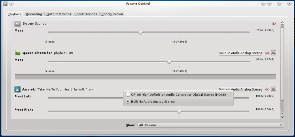The height and width of the screenshot is (137, 295).
Task: Open window menu icon in title bar
Action: pos(5,3)
